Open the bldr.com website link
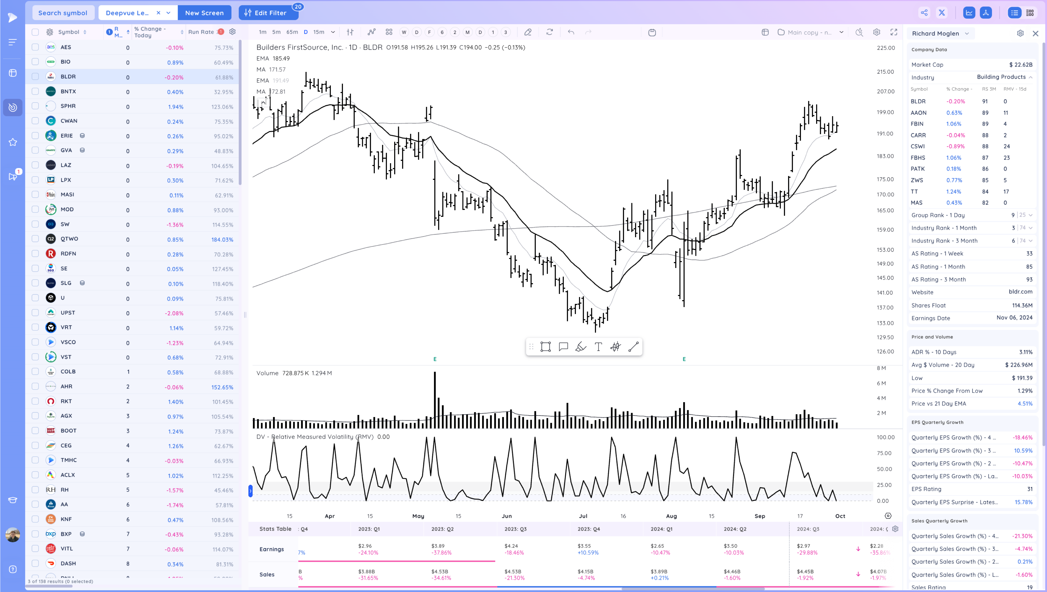 click(x=1020, y=292)
